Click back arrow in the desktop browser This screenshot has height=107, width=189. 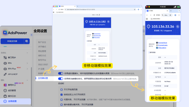coord(54,9)
